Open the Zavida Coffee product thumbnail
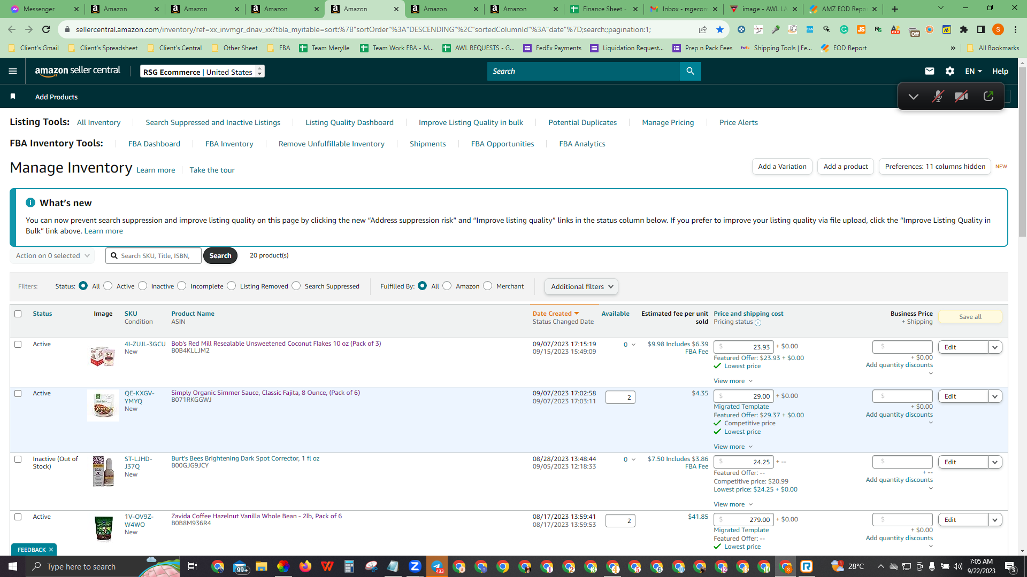This screenshot has height=577, width=1027. 103,528
